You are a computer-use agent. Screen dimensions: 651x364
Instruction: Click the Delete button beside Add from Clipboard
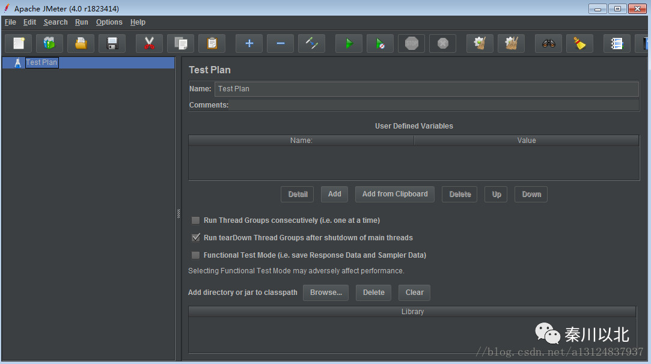coord(460,194)
